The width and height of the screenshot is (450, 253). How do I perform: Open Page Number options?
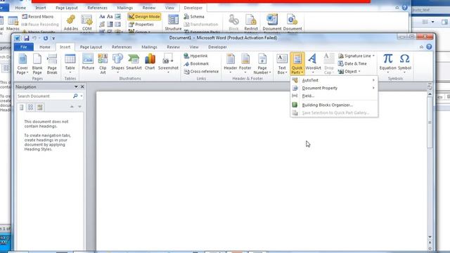tap(262, 64)
